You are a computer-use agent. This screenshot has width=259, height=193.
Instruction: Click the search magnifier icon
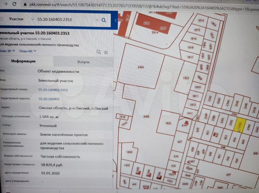tap(104, 20)
